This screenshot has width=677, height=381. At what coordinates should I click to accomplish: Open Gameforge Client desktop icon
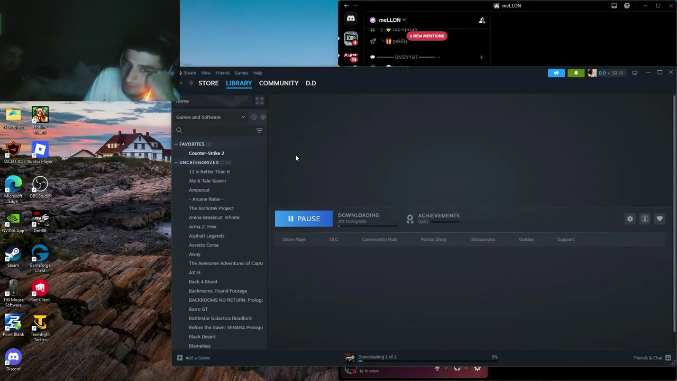[40, 259]
